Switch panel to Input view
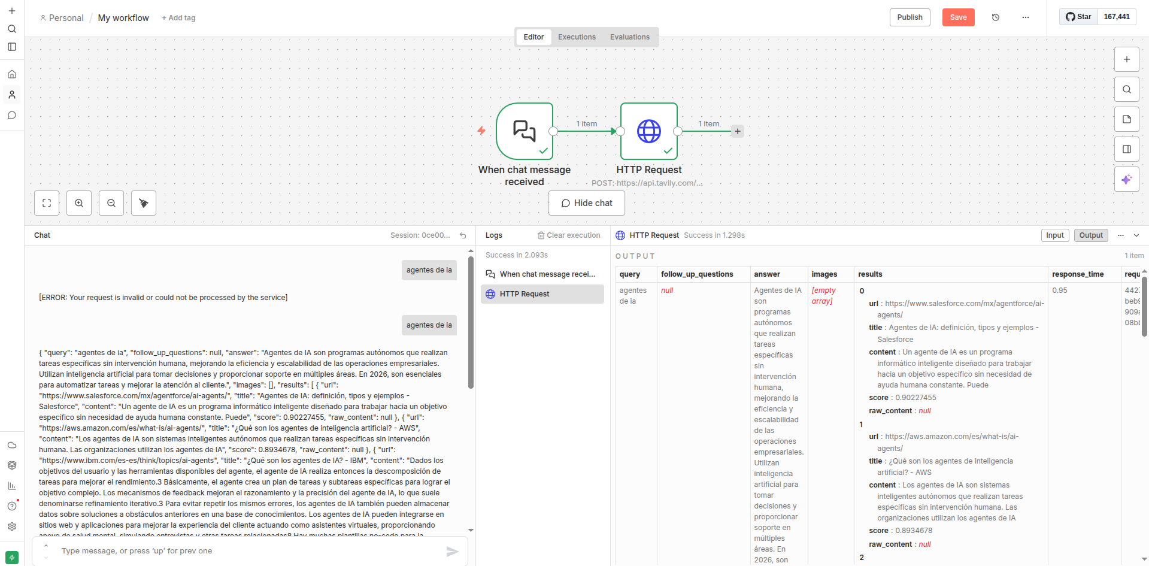The width and height of the screenshot is (1149, 566). (x=1054, y=235)
